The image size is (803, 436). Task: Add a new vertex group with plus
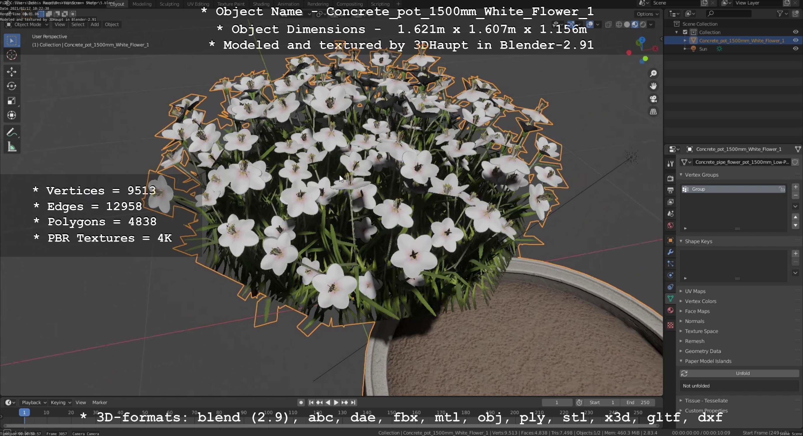coord(795,187)
